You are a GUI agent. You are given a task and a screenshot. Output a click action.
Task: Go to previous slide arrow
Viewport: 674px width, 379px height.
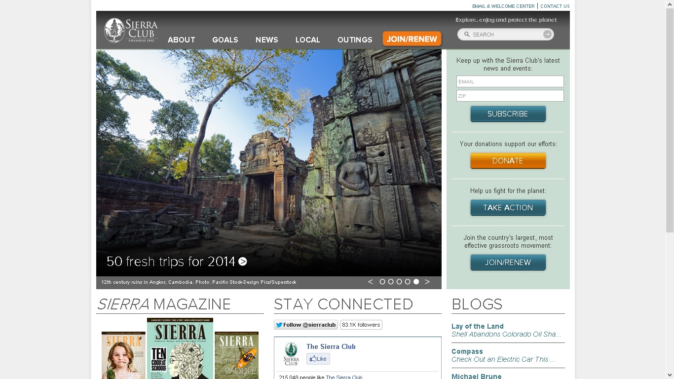point(371,282)
